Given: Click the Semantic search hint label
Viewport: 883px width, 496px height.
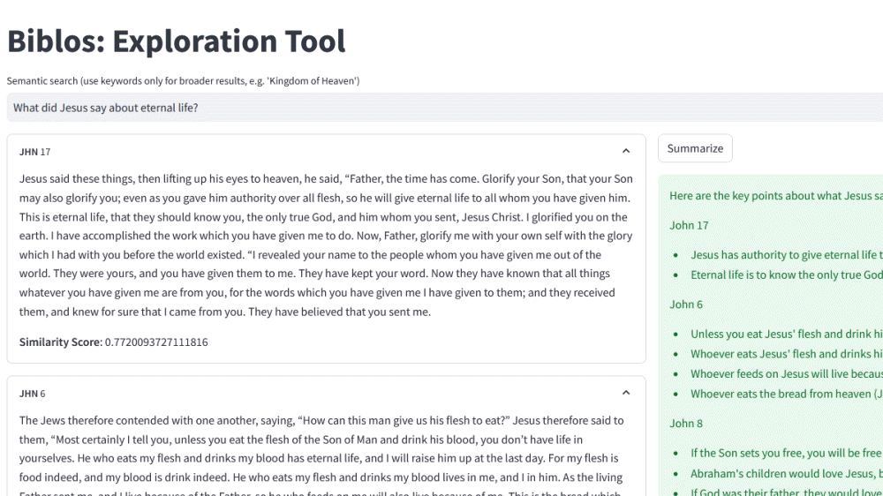Looking at the screenshot, I should pyautogui.click(x=183, y=81).
